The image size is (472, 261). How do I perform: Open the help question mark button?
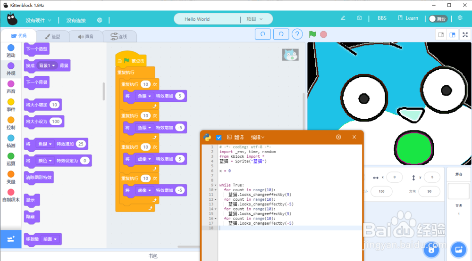pos(297,34)
